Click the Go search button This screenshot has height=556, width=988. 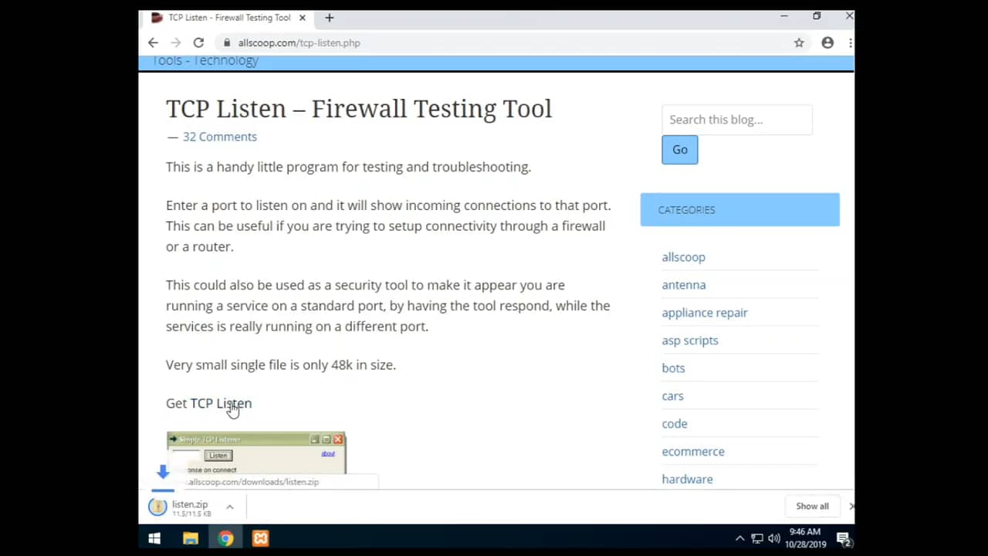click(680, 150)
